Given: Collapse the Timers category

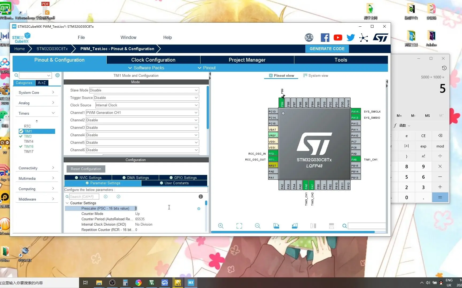Looking at the screenshot, I should coord(37,113).
